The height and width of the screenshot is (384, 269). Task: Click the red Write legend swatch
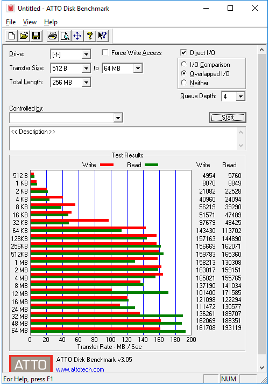click(x=107, y=165)
